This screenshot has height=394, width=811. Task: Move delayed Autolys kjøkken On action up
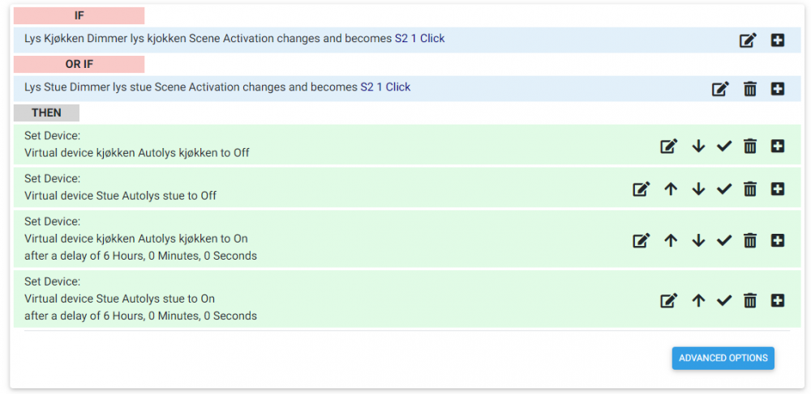671,240
